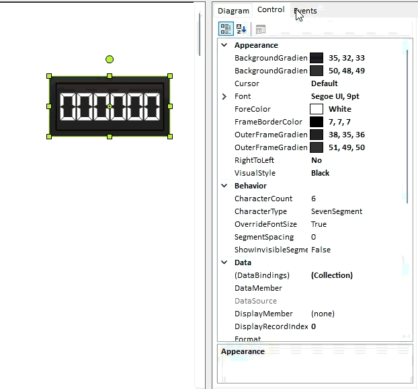Select the (DataBindings) Collection value
This screenshot has width=418, height=389.
coord(331,275)
